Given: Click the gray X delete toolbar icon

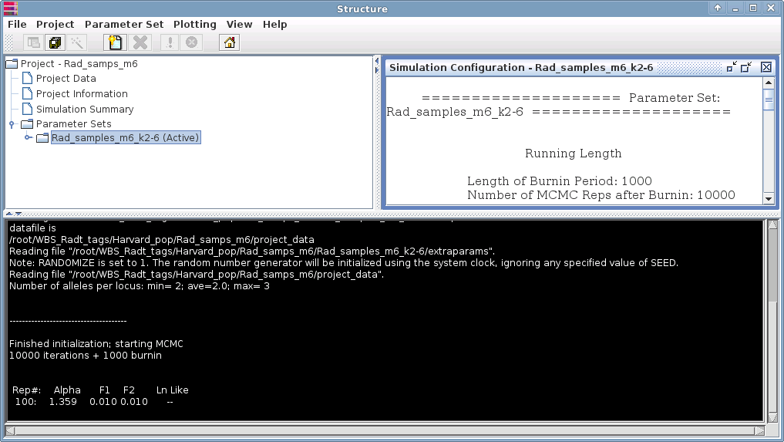Looking at the screenshot, I should tap(140, 43).
